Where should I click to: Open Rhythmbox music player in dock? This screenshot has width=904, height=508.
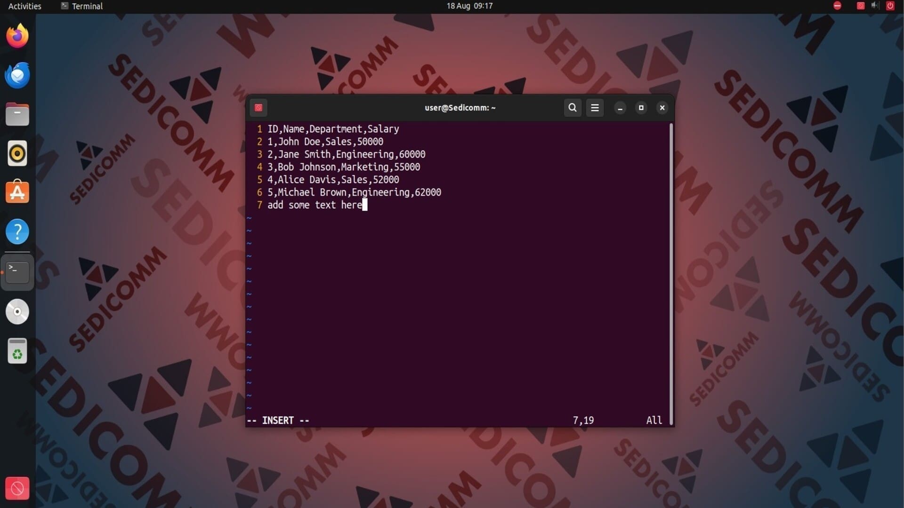tap(17, 153)
